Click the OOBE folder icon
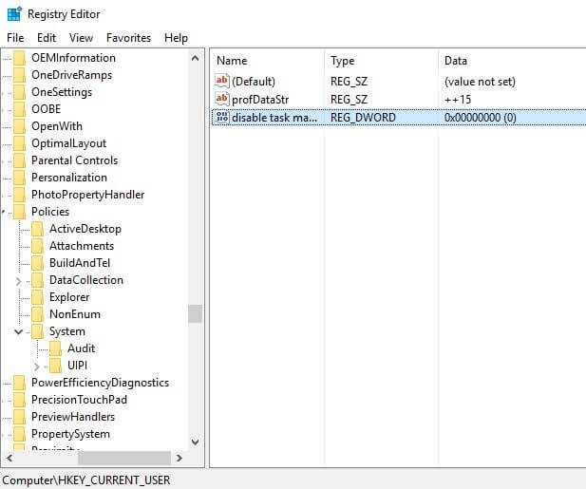Viewport: 586px width, 489px height. [19, 109]
